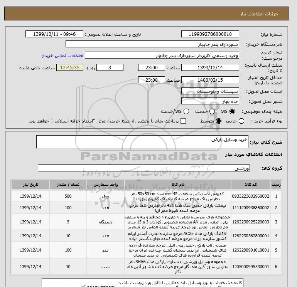Click the واحد شمارش column header
The image size is (297, 287).
point(106,185)
